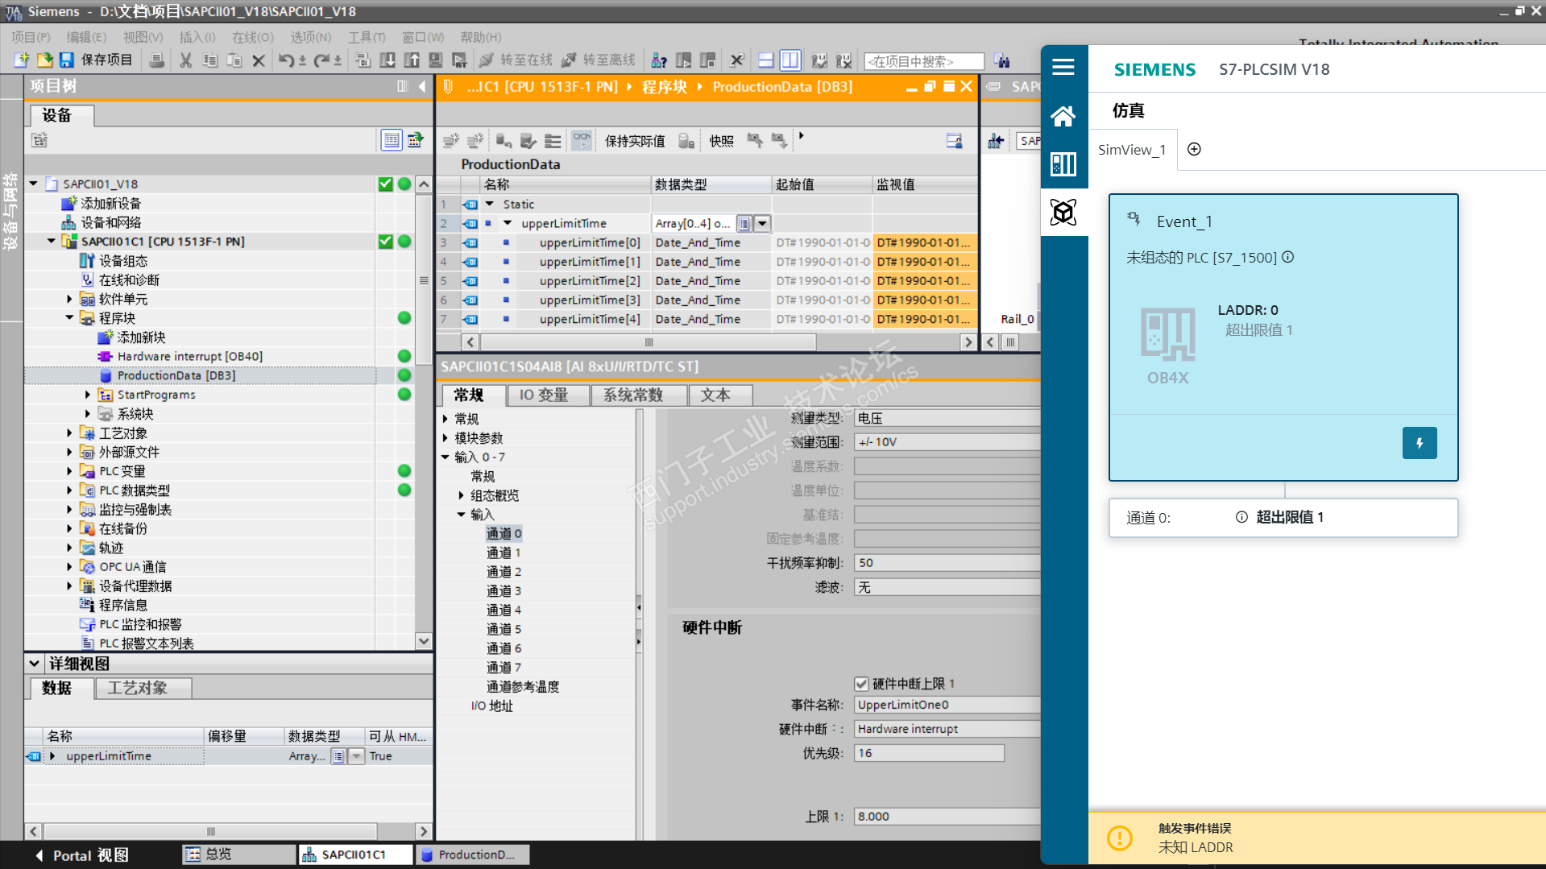Click the copy icon in the main toolbar
The width and height of the screenshot is (1546, 869).
210,60
